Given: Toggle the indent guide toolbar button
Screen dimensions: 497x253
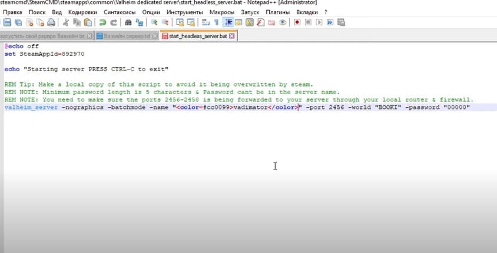Looking at the screenshot, I should [x=228, y=23].
